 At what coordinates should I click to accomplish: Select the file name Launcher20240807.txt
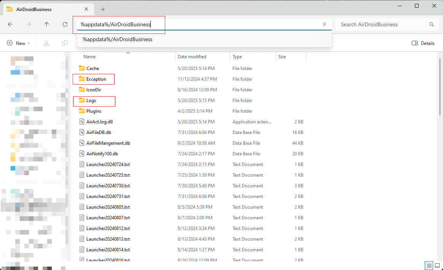tap(108, 218)
